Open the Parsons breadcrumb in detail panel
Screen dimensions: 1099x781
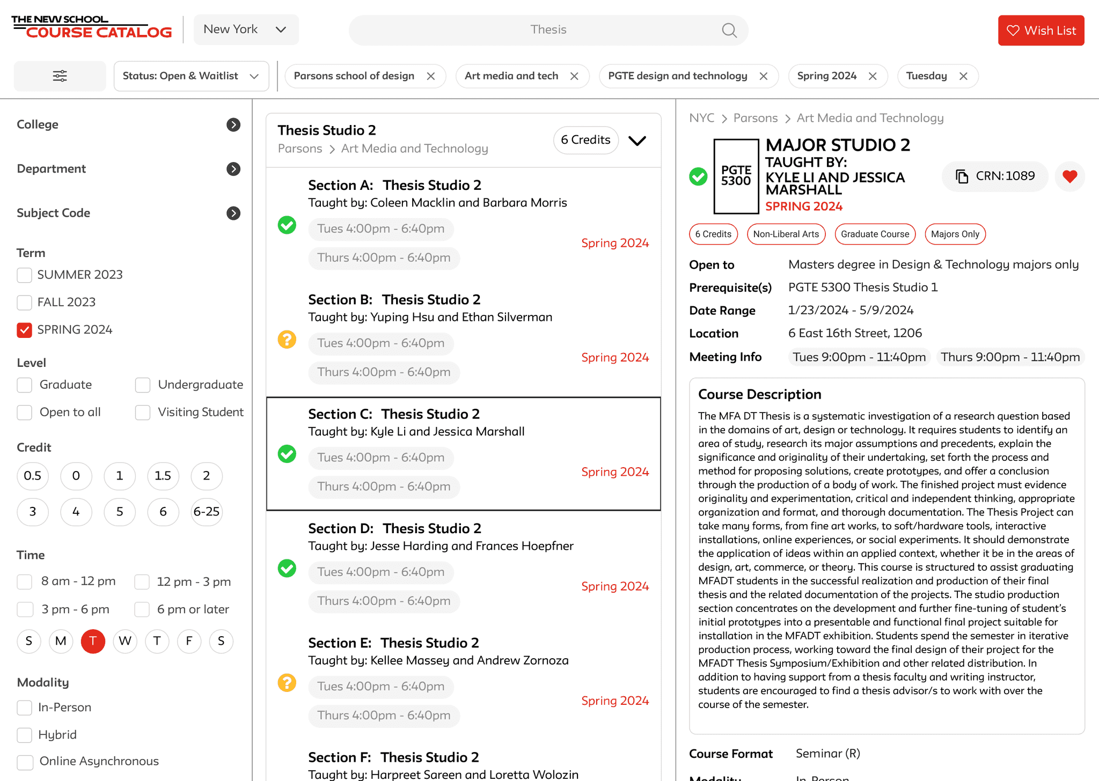coord(756,118)
